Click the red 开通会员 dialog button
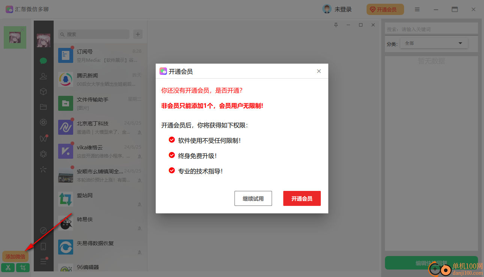This screenshot has width=484, height=277. (x=302, y=198)
